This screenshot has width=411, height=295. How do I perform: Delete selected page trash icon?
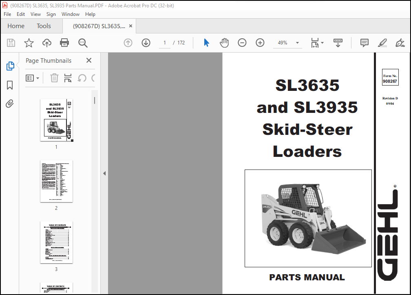pos(54,78)
